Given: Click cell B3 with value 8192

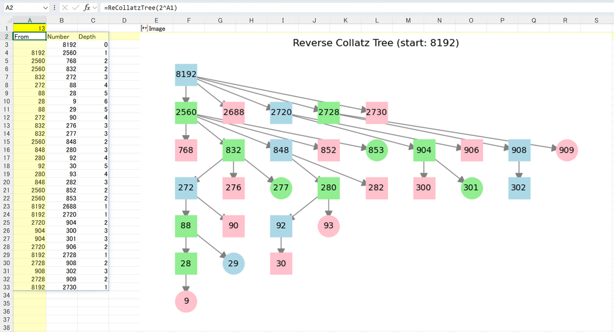Looking at the screenshot, I should [61, 44].
